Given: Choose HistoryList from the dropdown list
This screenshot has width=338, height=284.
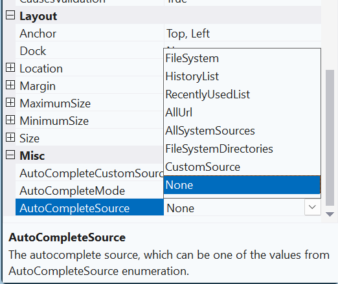Looking at the screenshot, I should (242, 76).
